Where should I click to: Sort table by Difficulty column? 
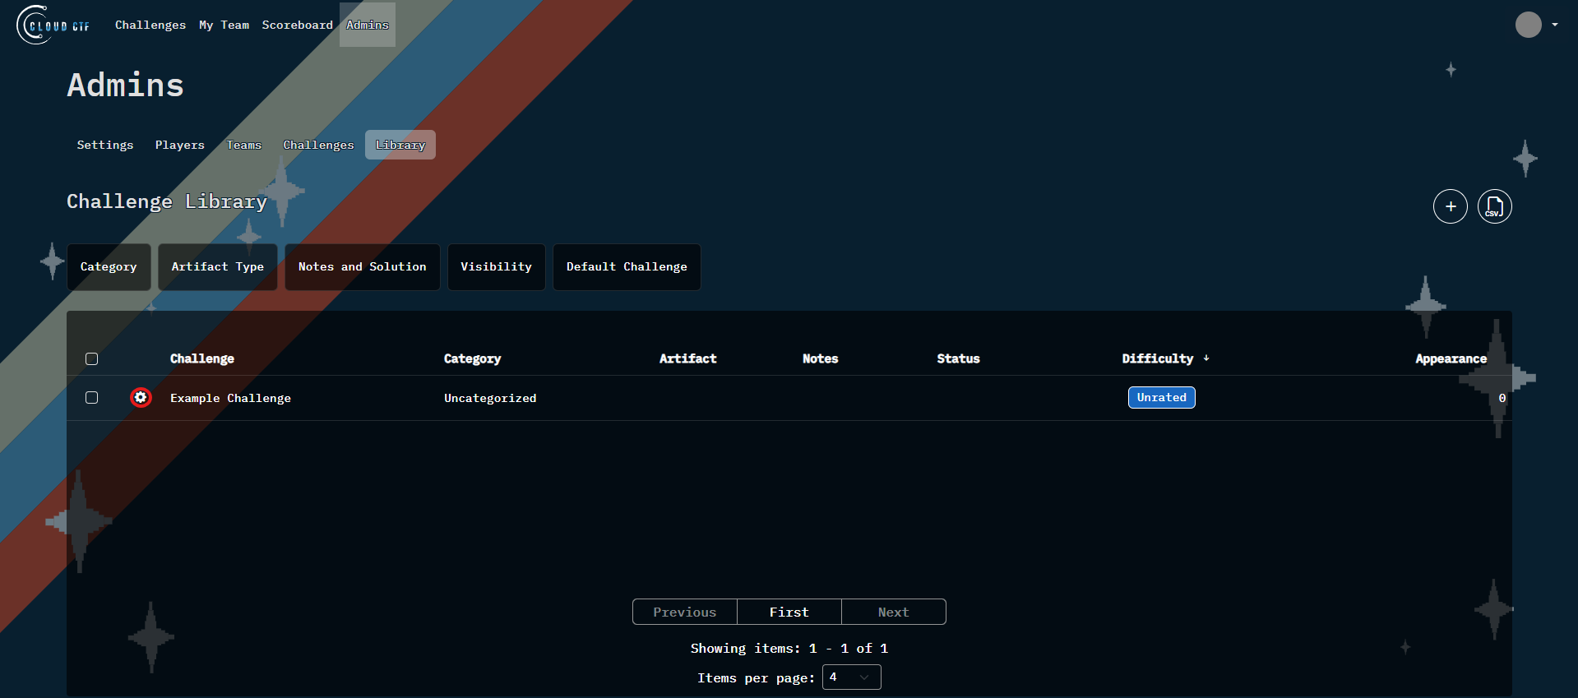click(x=1158, y=358)
